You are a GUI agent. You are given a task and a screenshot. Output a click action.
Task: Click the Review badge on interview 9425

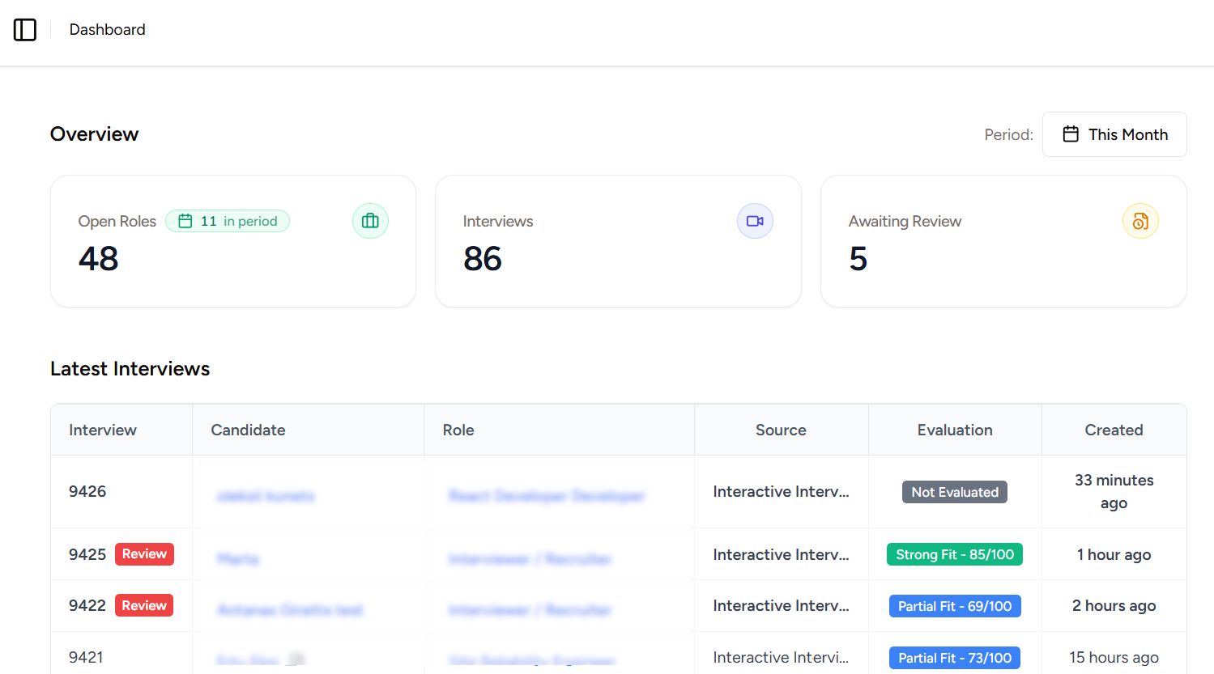click(x=144, y=553)
